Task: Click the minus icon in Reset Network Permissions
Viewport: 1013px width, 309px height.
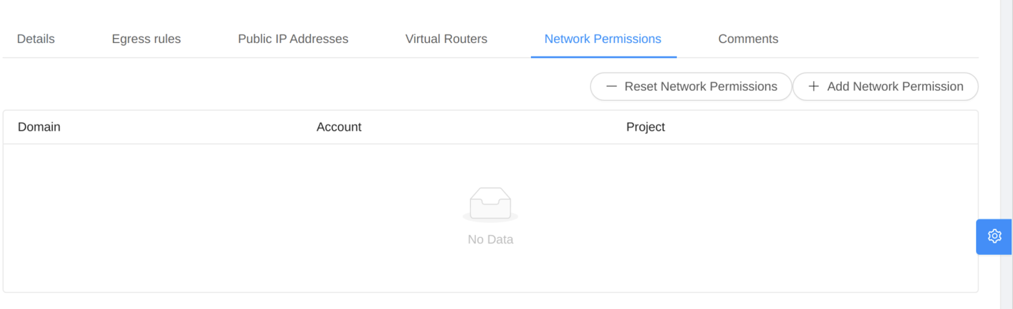Action: [x=611, y=86]
